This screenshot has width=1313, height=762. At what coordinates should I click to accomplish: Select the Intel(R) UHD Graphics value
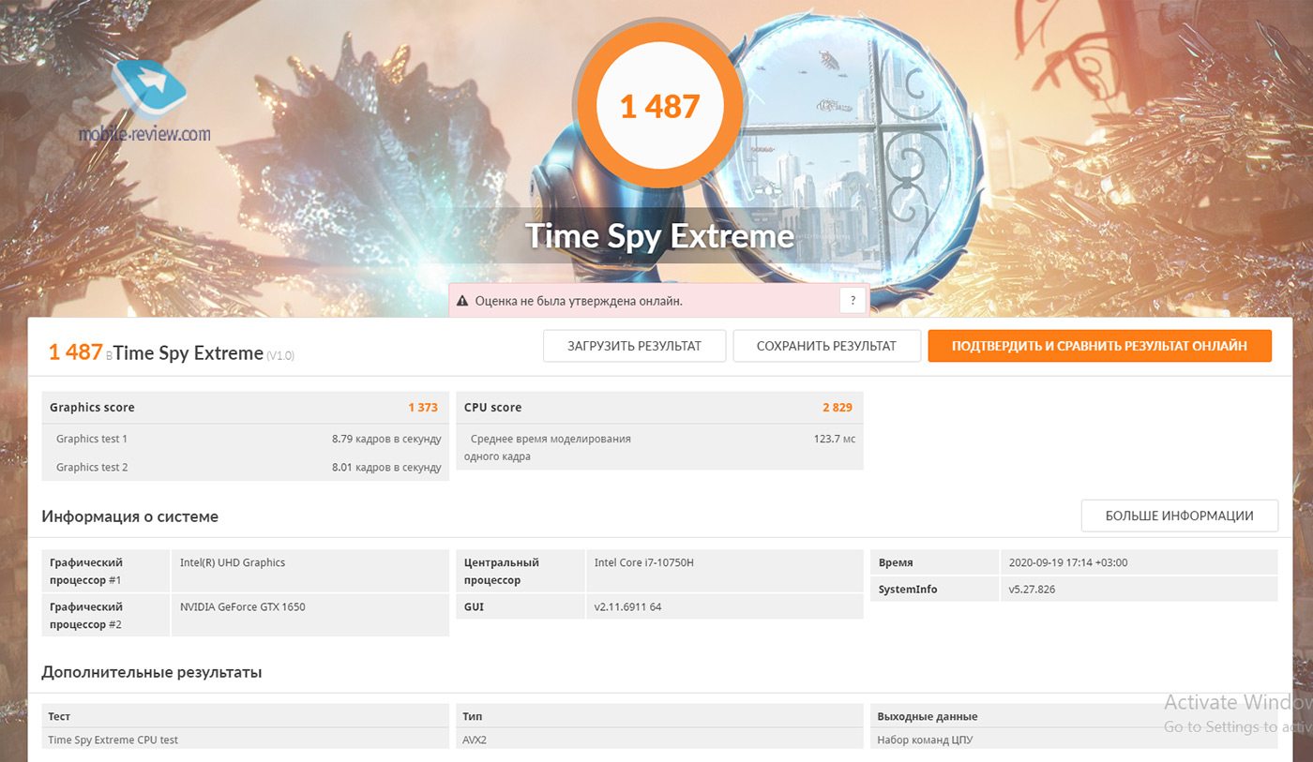coord(233,562)
